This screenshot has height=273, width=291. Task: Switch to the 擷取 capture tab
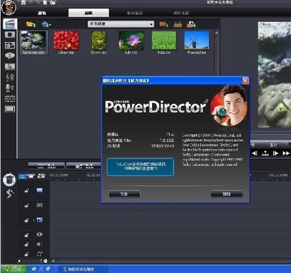click(42, 13)
